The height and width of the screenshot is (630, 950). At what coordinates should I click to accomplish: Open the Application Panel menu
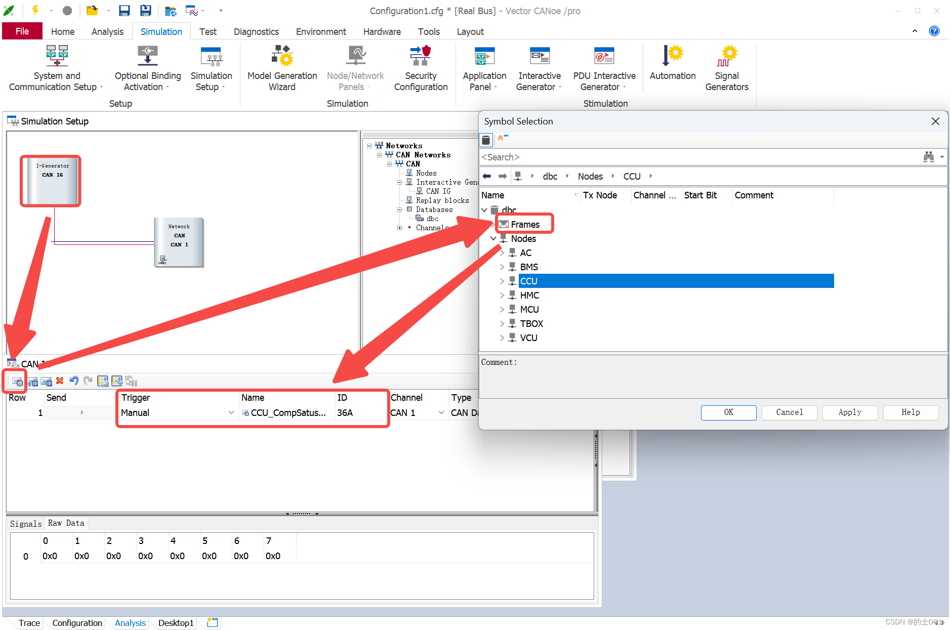click(484, 69)
